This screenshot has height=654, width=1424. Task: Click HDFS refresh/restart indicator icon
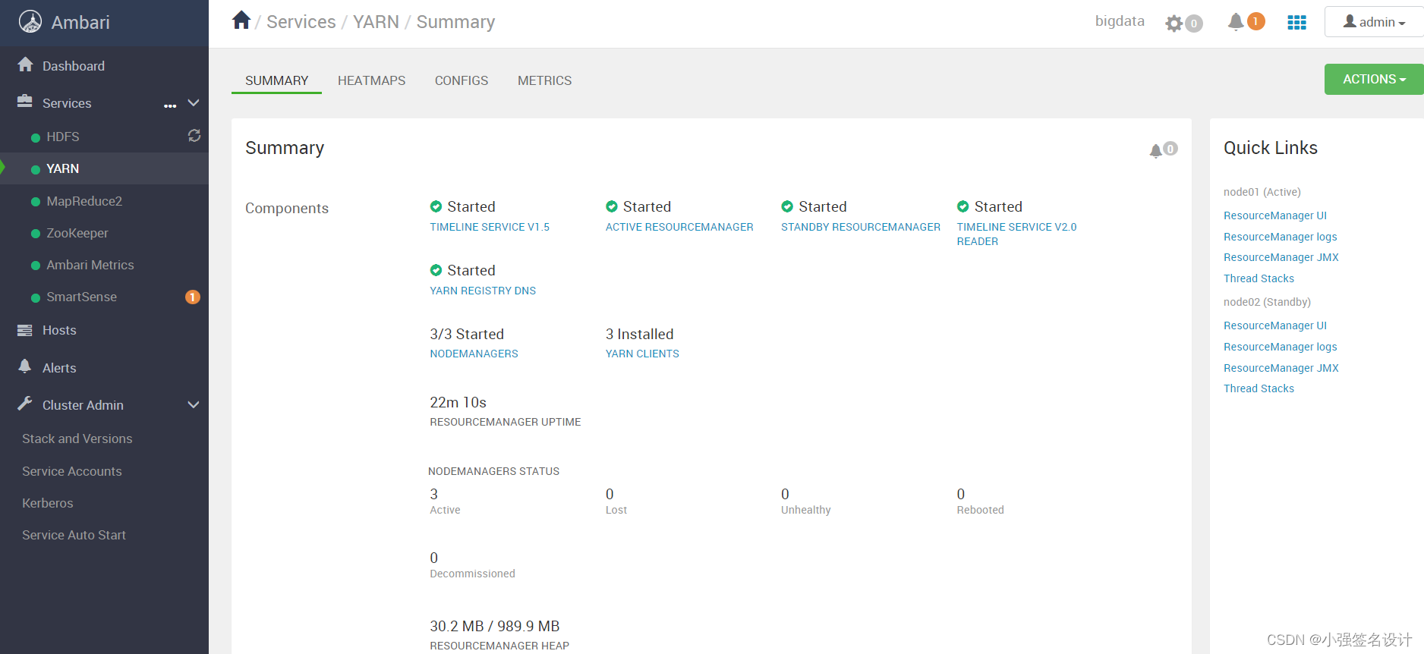point(194,135)
